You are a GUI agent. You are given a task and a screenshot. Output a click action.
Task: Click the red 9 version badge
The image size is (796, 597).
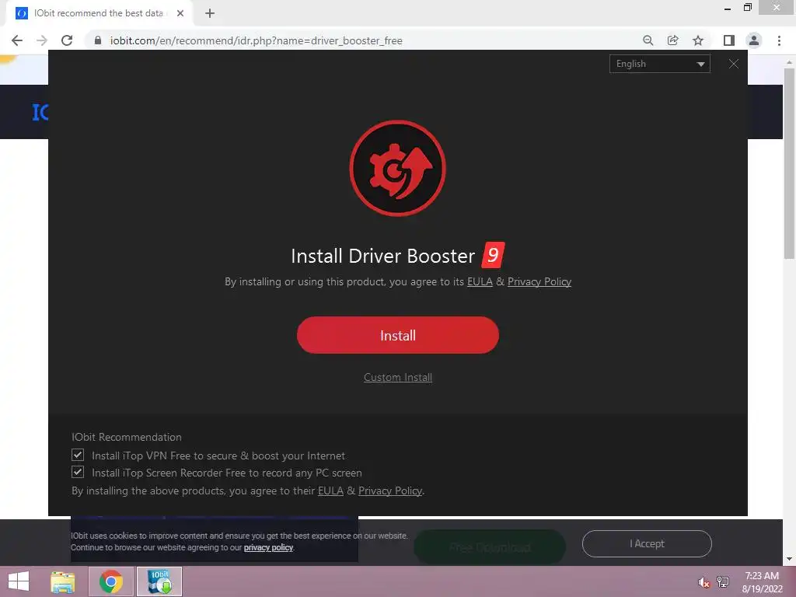(x=493, y=255)
